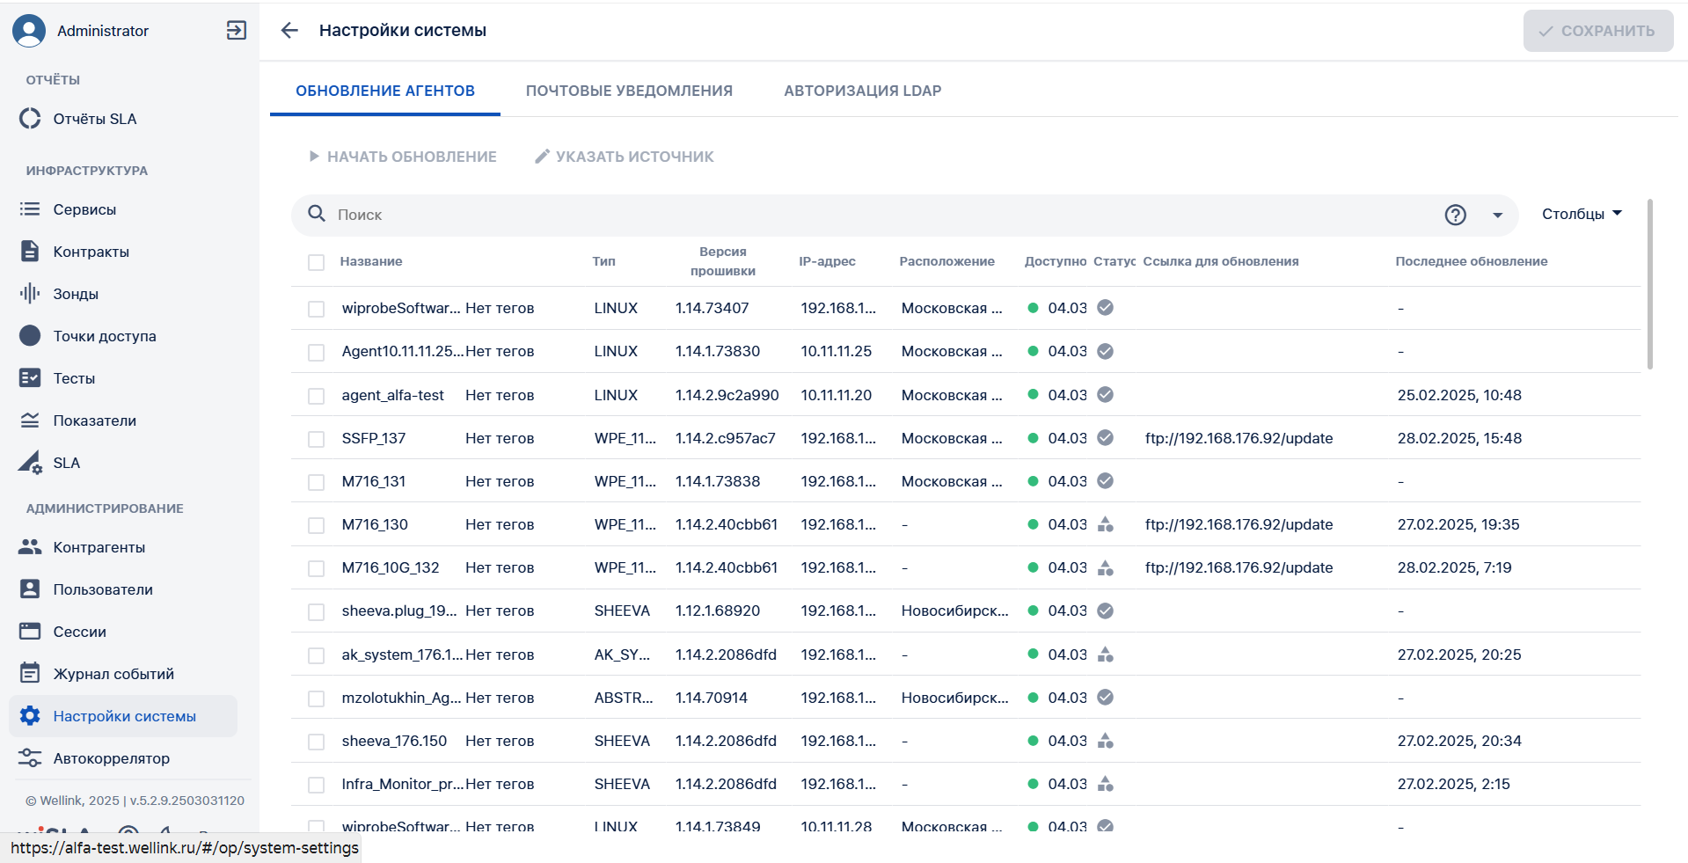This screenshot has height=863, width=1688.
Task: Open Контракты in sidebar
Action: coord(91,252)
